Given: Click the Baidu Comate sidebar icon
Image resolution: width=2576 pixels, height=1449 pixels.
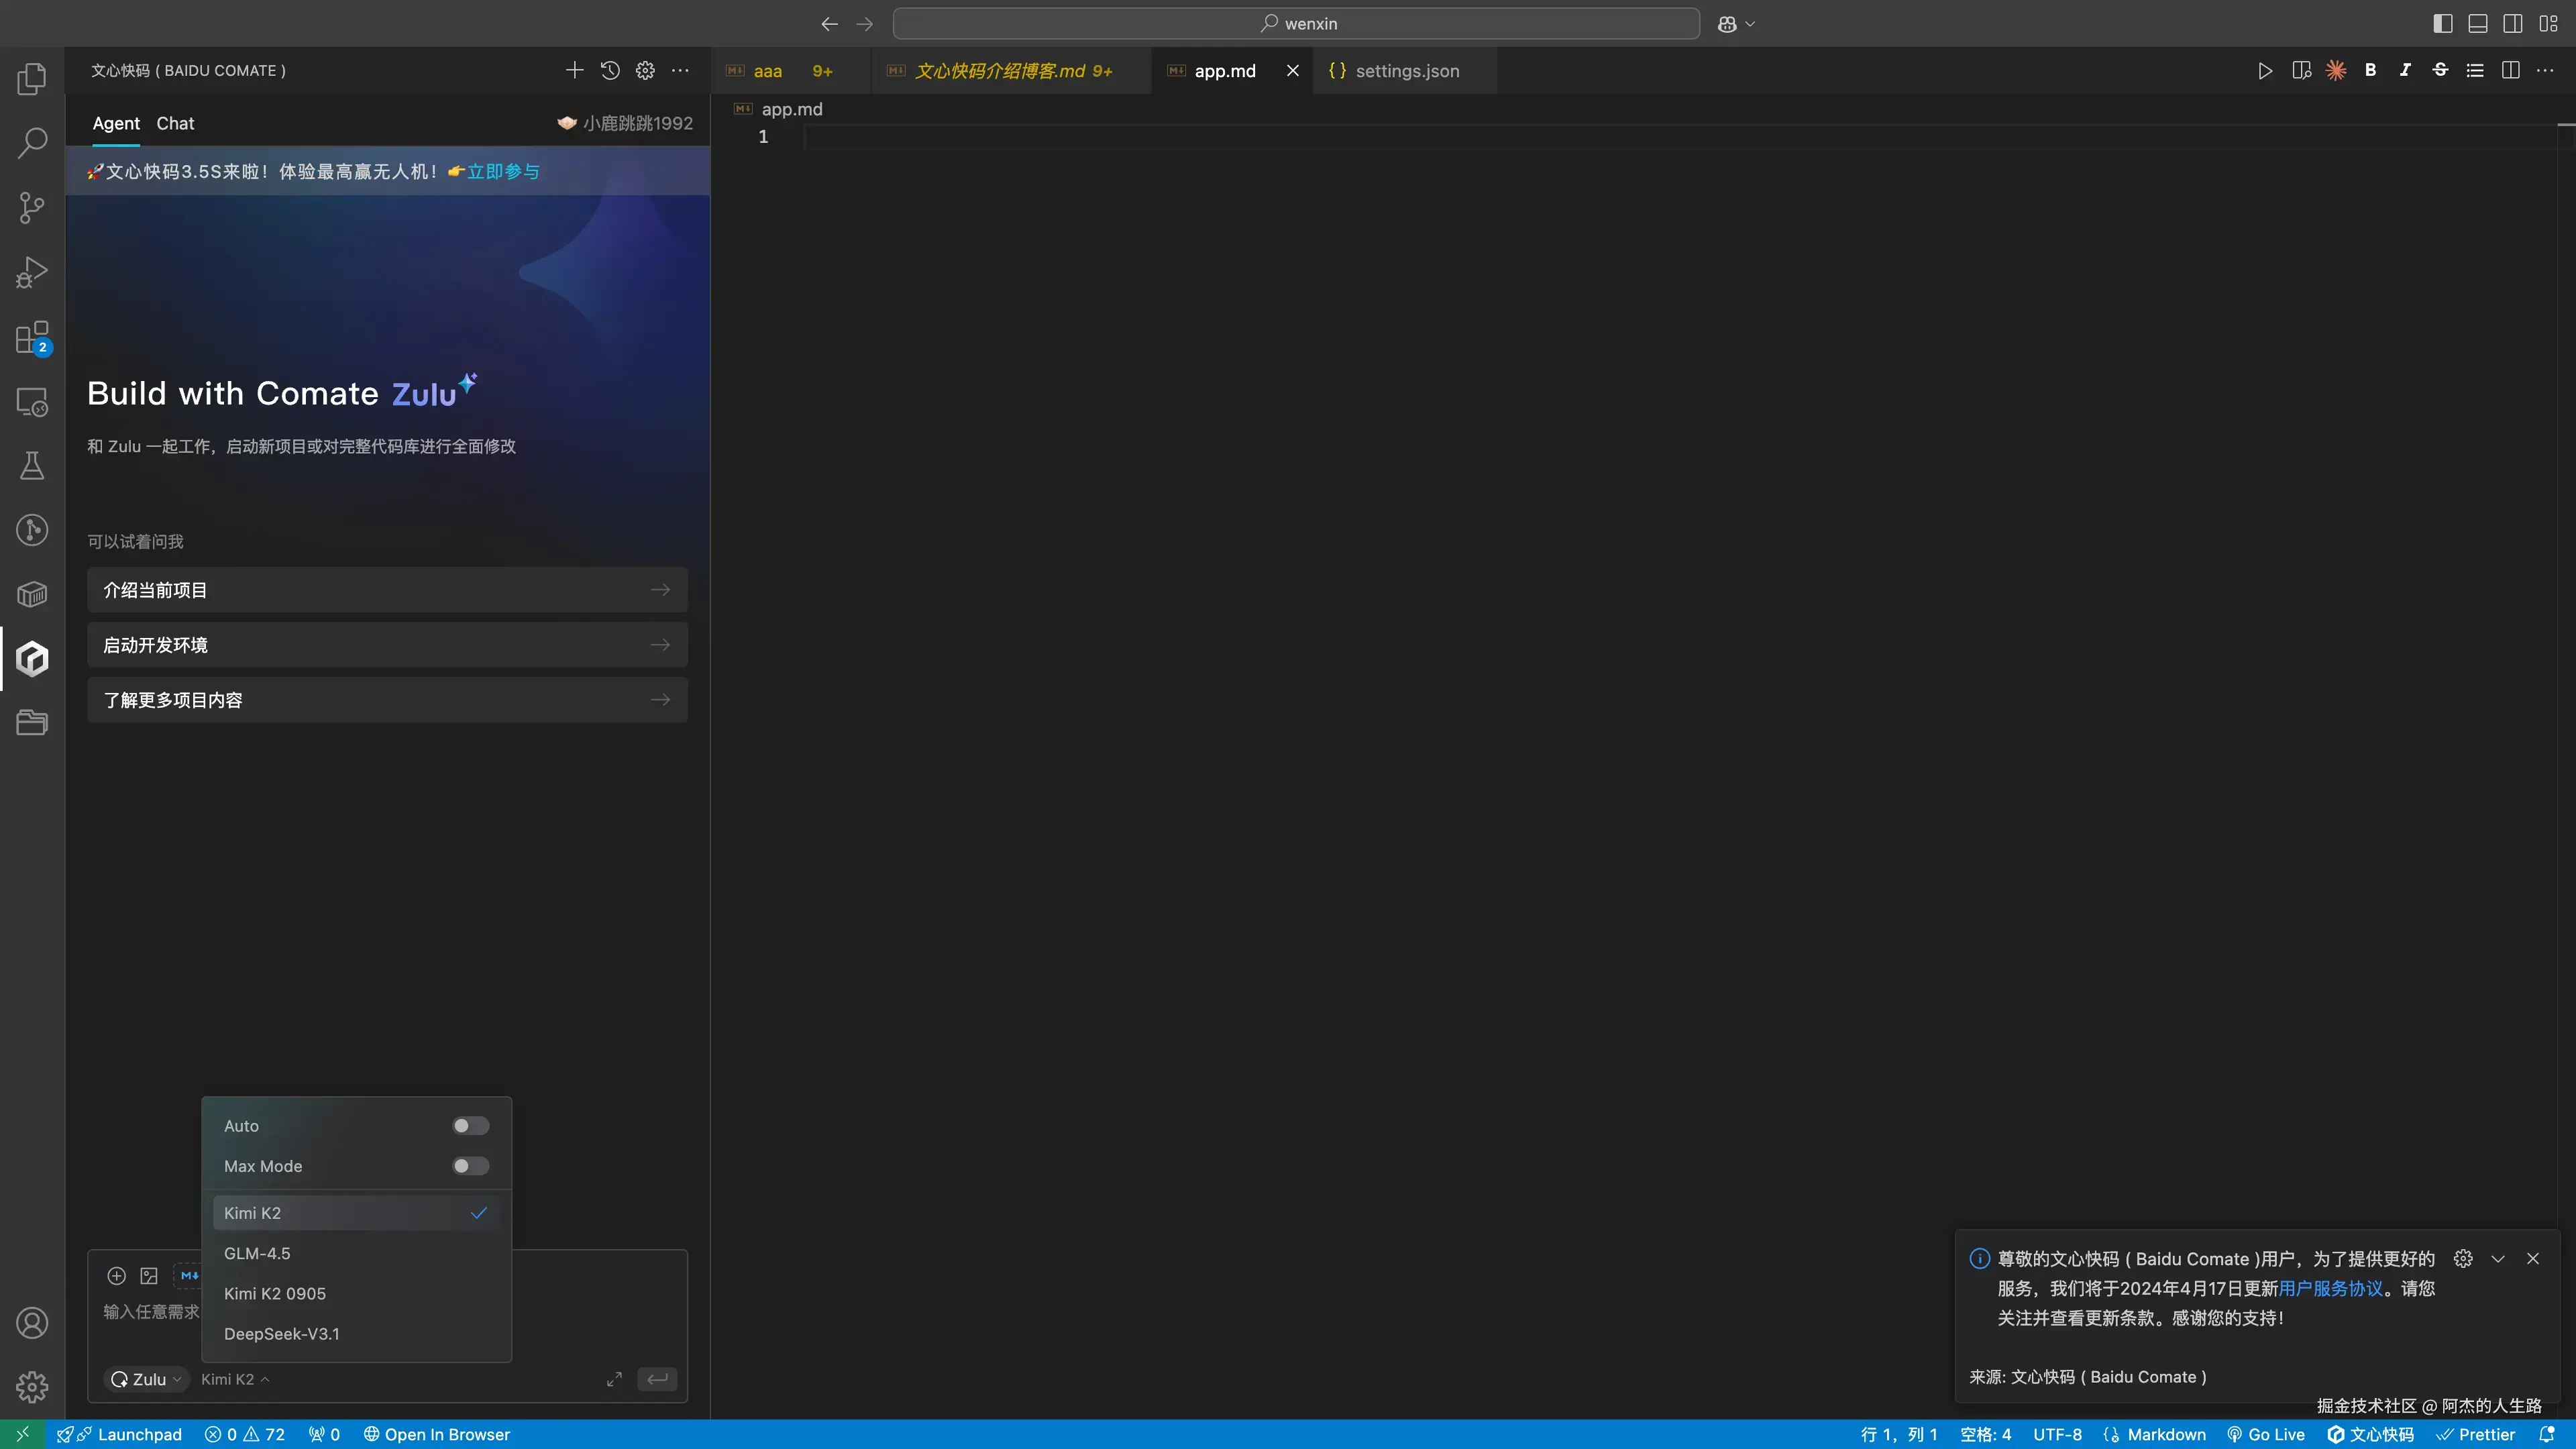Looking at the screenshot, I should point(32,659).
